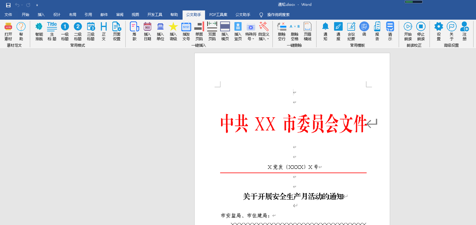476x225 pixels.
Task: Click the 插入密级 security level icon
Action: tap(173, 31)
